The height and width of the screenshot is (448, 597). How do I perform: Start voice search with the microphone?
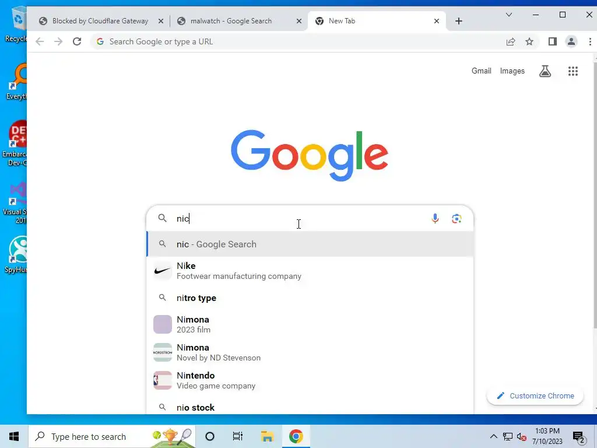pos(435,218)
